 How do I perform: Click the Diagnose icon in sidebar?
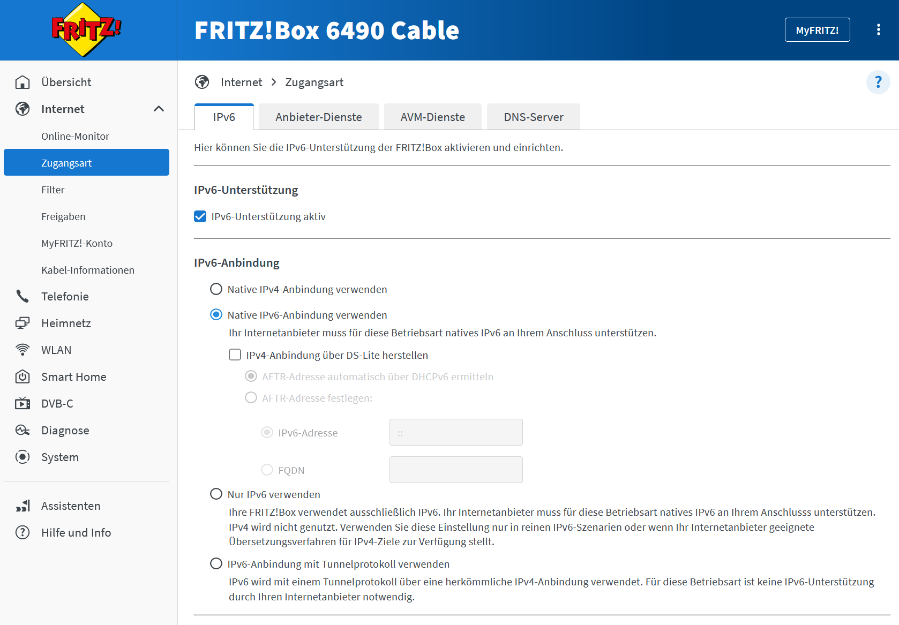(x=23, y=430)
